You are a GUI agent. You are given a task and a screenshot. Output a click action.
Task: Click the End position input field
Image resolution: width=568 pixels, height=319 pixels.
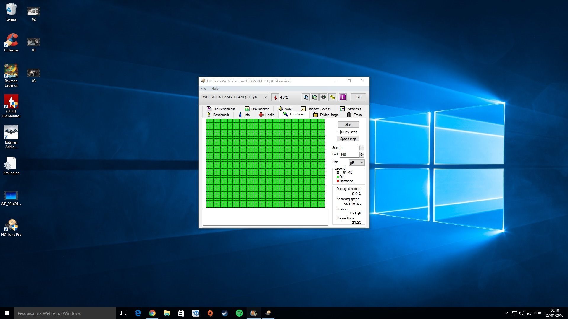click(349, 154)
